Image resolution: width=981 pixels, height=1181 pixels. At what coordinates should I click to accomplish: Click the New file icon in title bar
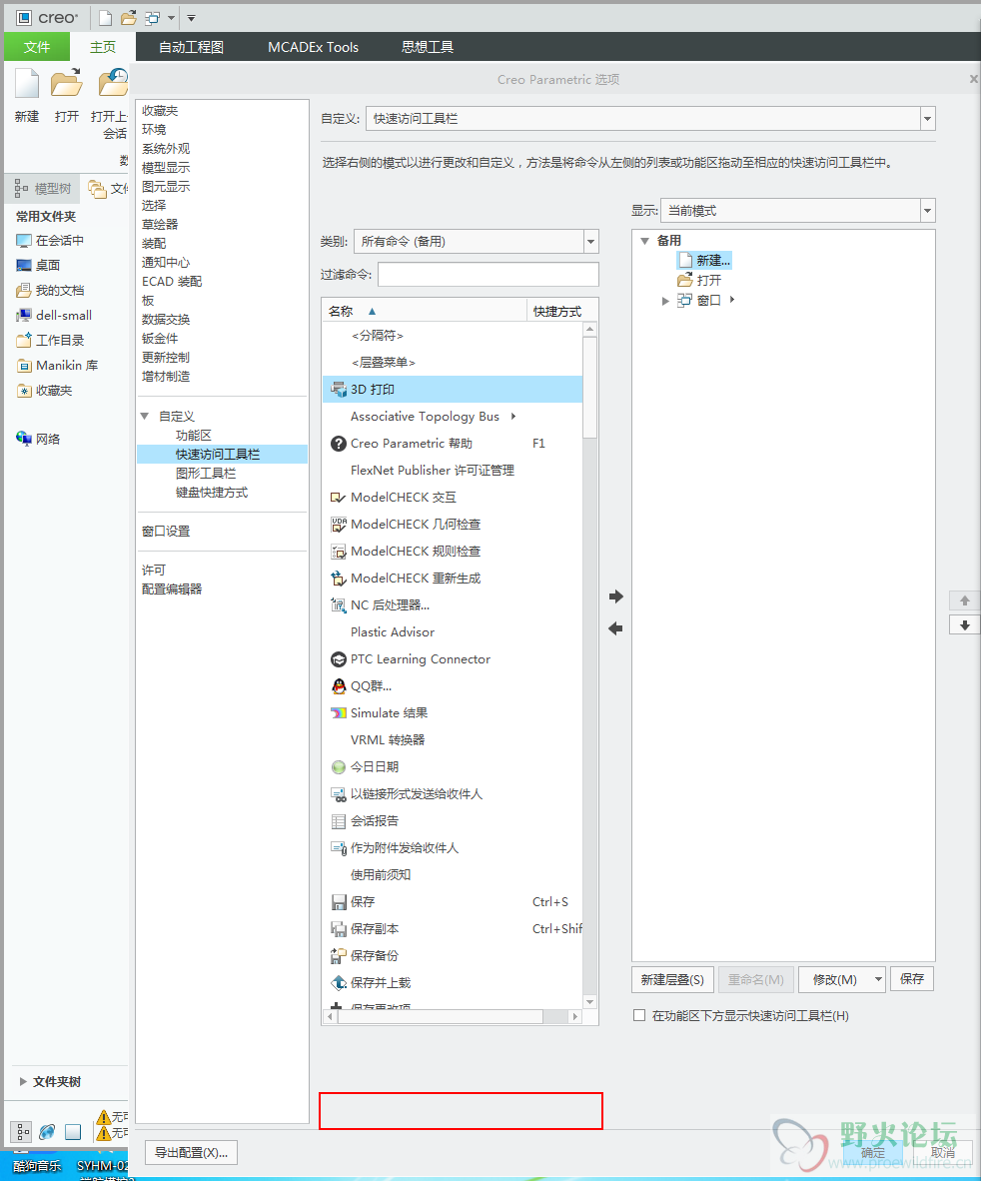tap(106, 17)
